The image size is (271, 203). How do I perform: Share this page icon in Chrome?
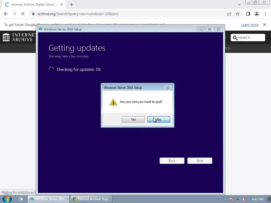(229, 14)
